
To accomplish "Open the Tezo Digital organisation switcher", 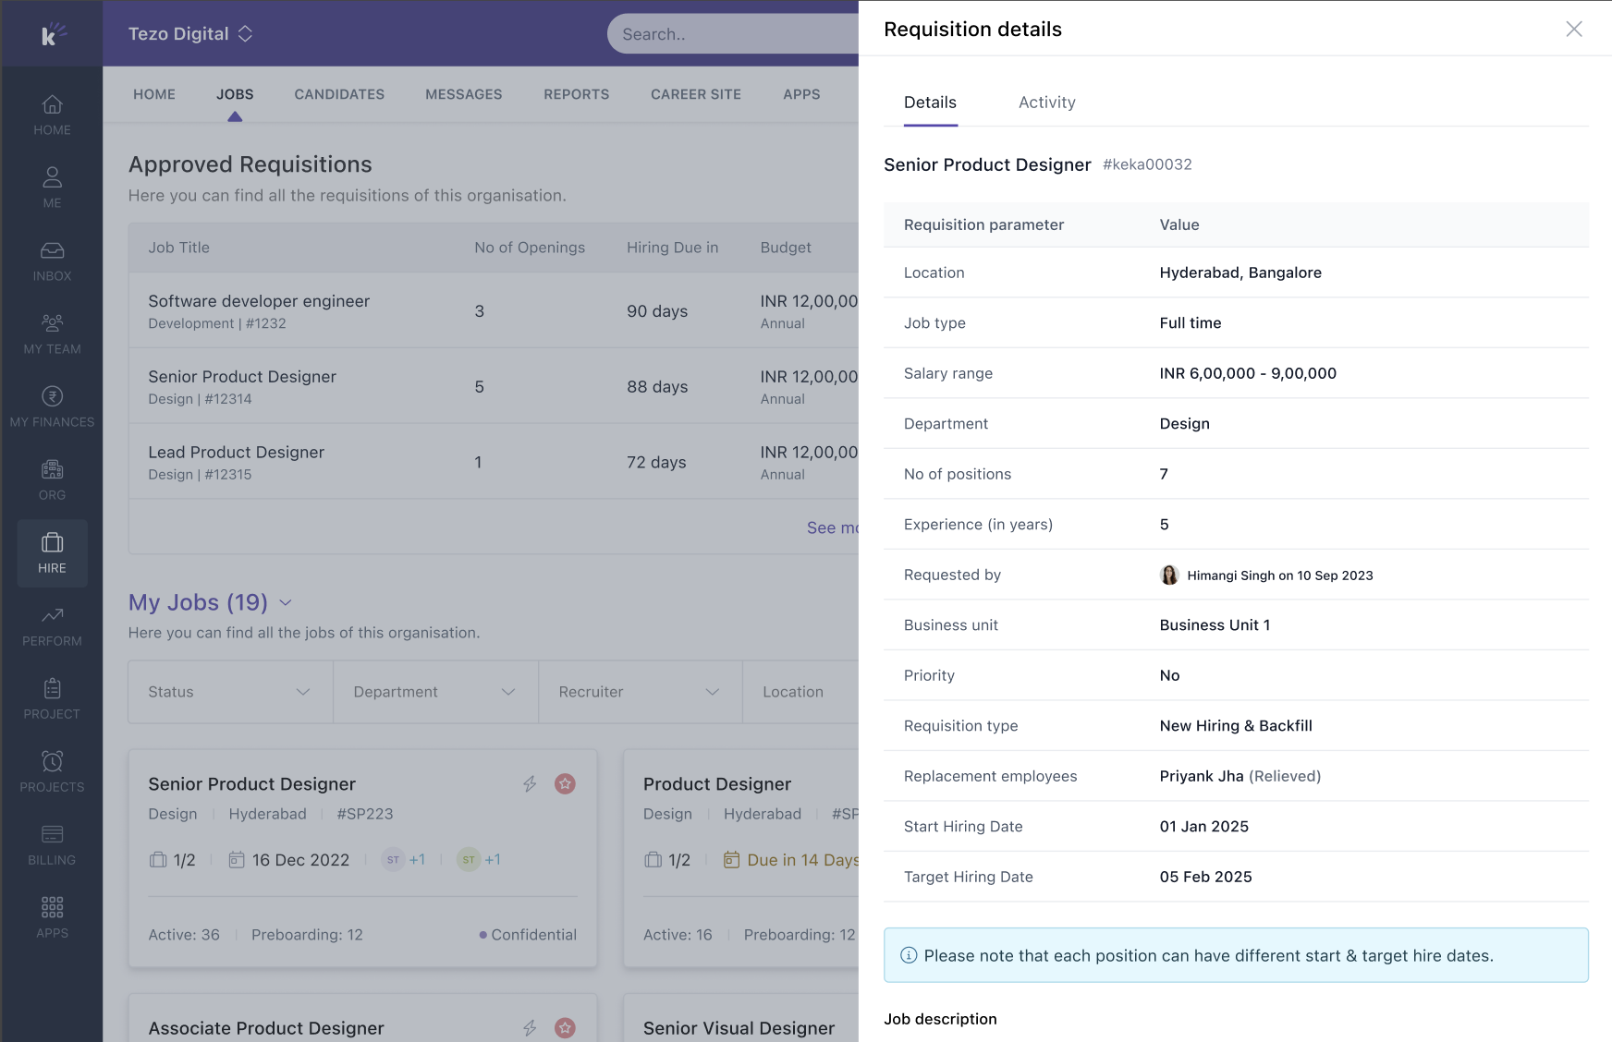I will (x=190, y=34).
